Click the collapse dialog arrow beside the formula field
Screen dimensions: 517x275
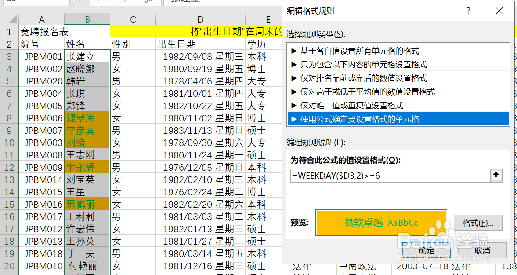[496, 176]
